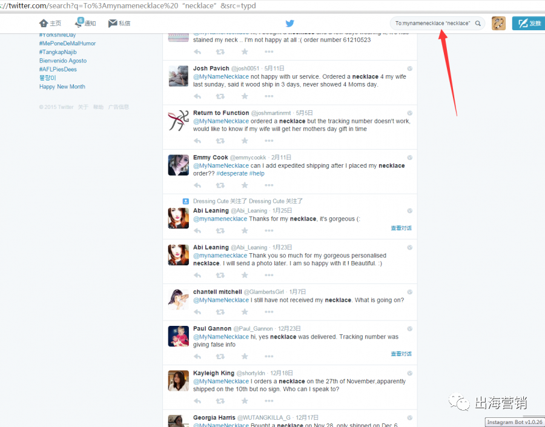Favorite Emmy Cook's tweet

point(245,185)
